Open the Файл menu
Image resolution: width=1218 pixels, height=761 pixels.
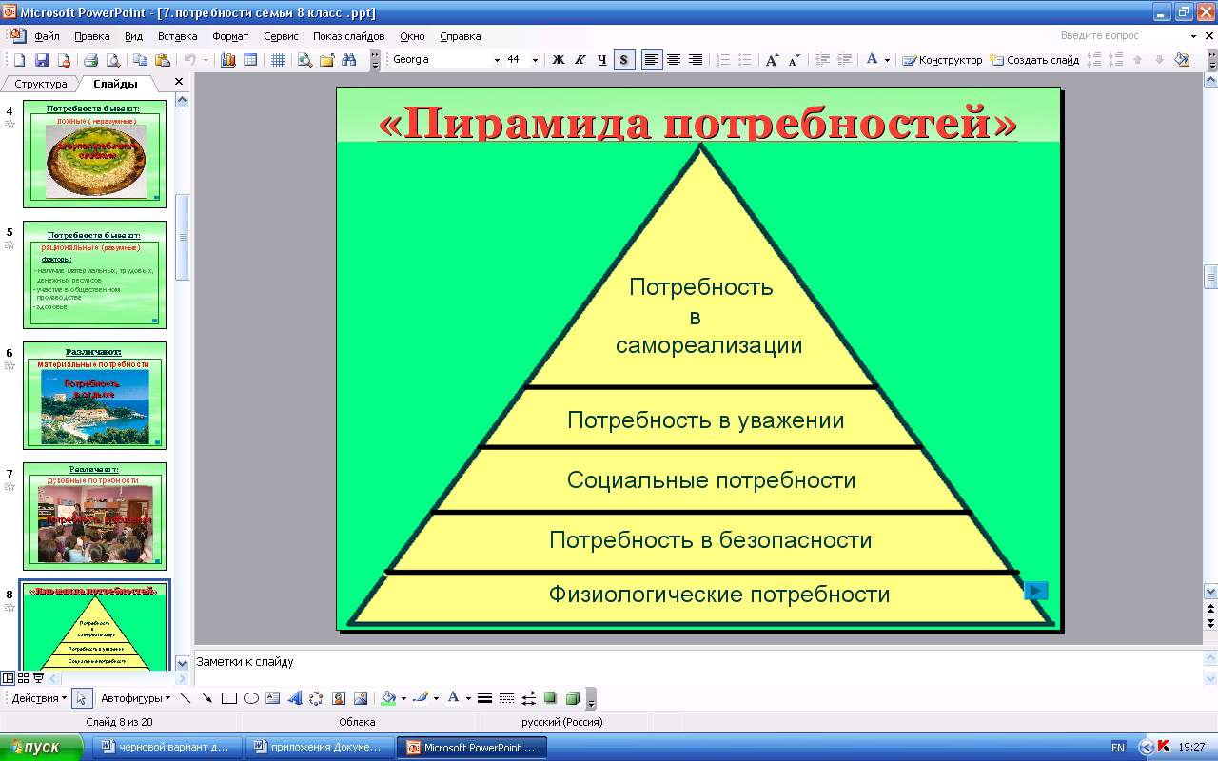pyautogui.click(x=47, y=36)
